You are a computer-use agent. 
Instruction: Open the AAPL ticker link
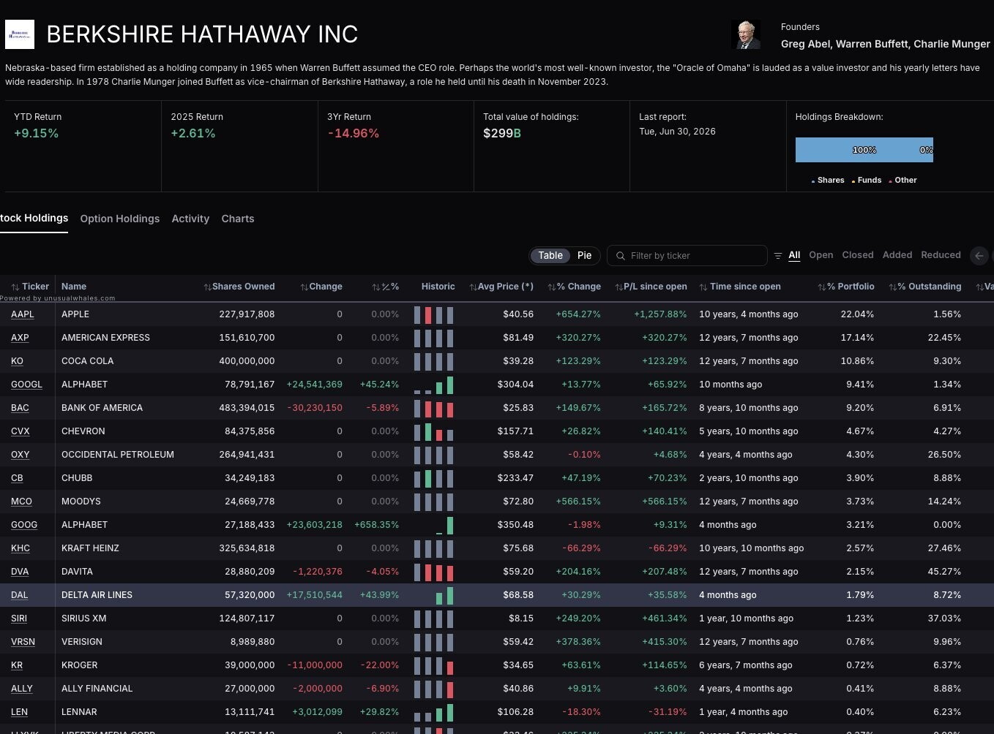click(x=23, y=314)
